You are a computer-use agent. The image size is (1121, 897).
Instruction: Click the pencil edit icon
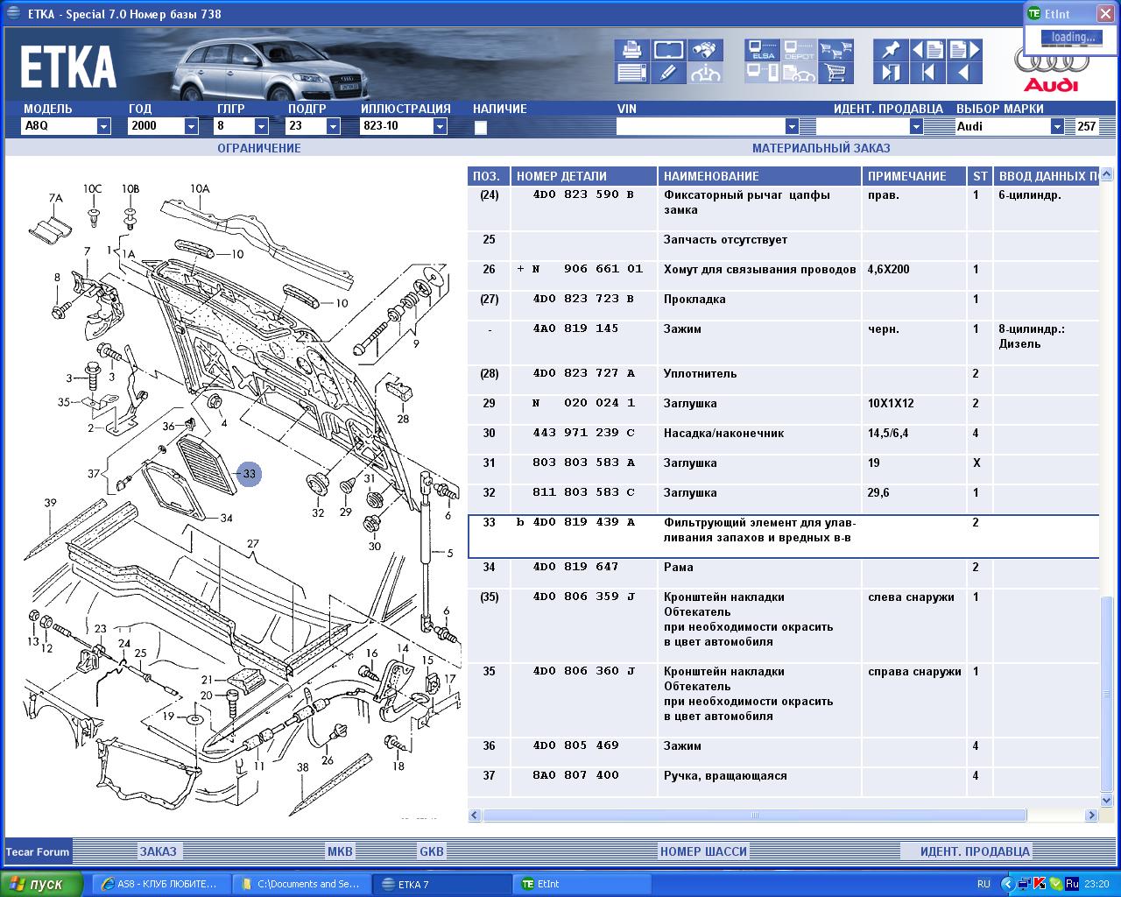tap(668, 74)
